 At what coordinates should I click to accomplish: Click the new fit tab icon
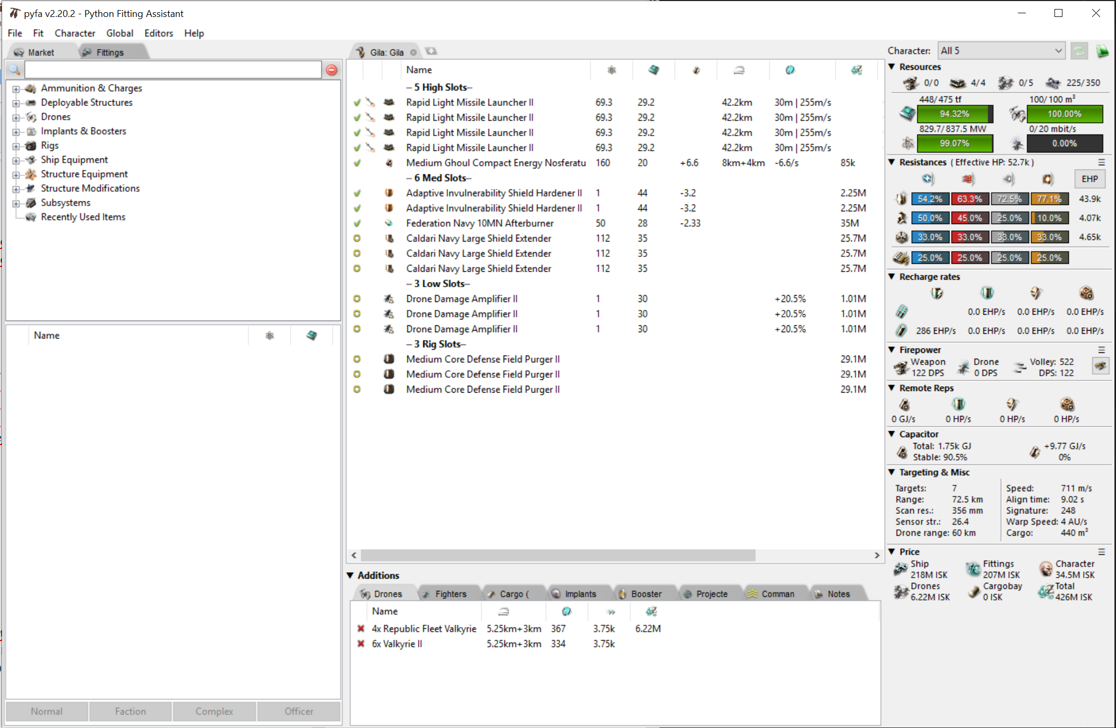(x=431, y=51)
